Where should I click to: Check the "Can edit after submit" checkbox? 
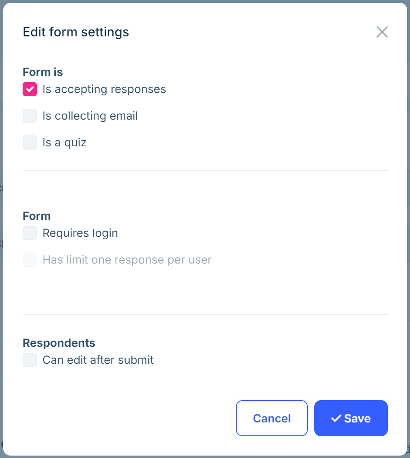point(29,360)
